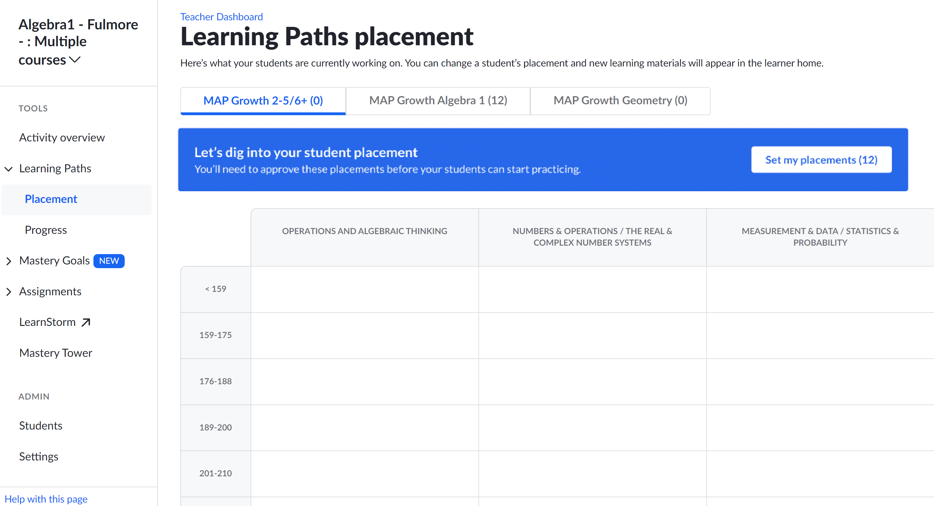Open the Learning Paths menu label
Viewport: 934px width, 506px height.
tap(55, 169)
